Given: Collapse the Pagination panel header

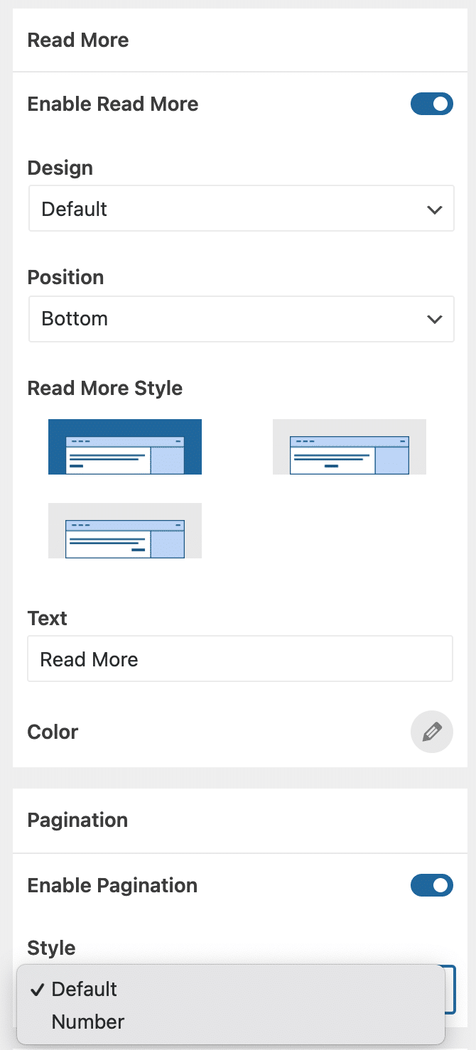Looking at the screenshot, I should tap(77, 820).
